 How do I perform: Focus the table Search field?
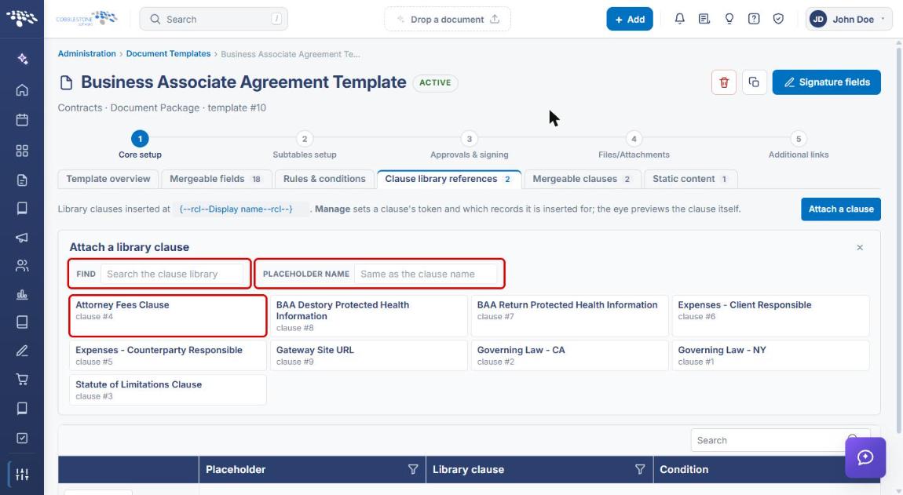coord(781,440)
